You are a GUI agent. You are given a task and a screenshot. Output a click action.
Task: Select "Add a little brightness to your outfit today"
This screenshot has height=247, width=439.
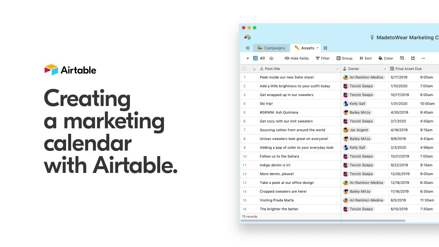pos(295,86)
